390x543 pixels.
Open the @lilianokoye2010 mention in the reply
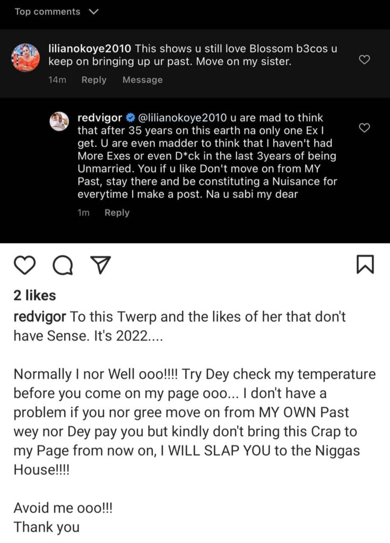[181, 118]
